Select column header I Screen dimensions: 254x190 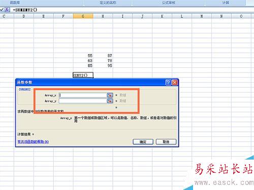122,16
